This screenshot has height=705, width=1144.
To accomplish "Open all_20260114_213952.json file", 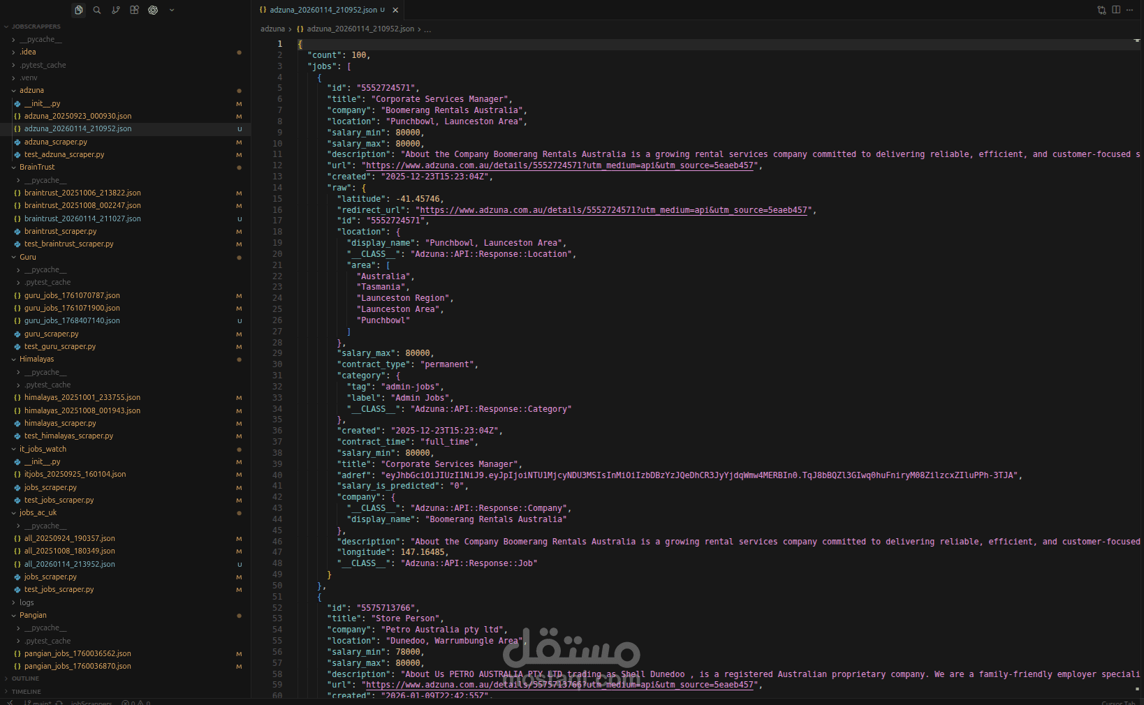I will (x=70, y=564).
